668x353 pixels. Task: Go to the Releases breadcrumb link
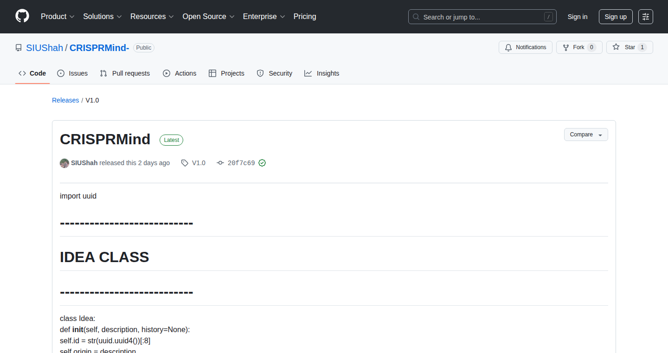tap(65, 100)
